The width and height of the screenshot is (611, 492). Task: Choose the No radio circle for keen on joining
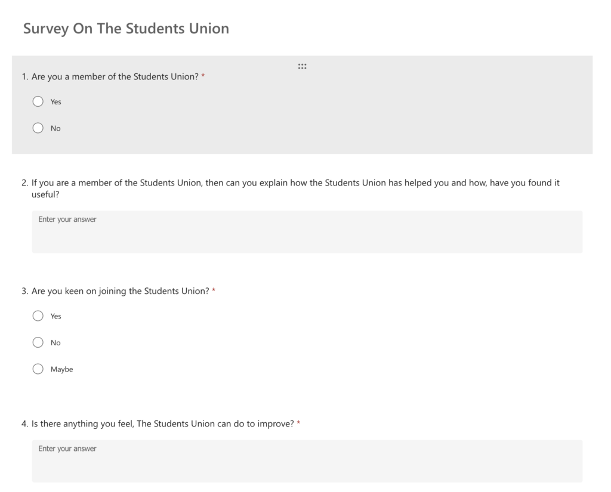[38, 342]
